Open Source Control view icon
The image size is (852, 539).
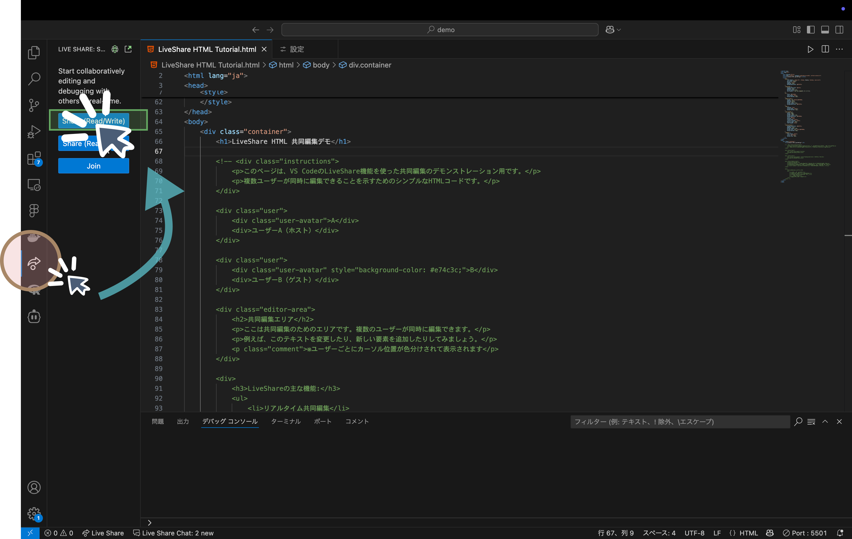click(x=34, y=105)
